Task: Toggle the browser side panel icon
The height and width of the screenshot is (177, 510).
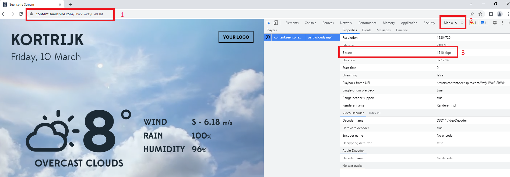Action: [x=491, y=14]
